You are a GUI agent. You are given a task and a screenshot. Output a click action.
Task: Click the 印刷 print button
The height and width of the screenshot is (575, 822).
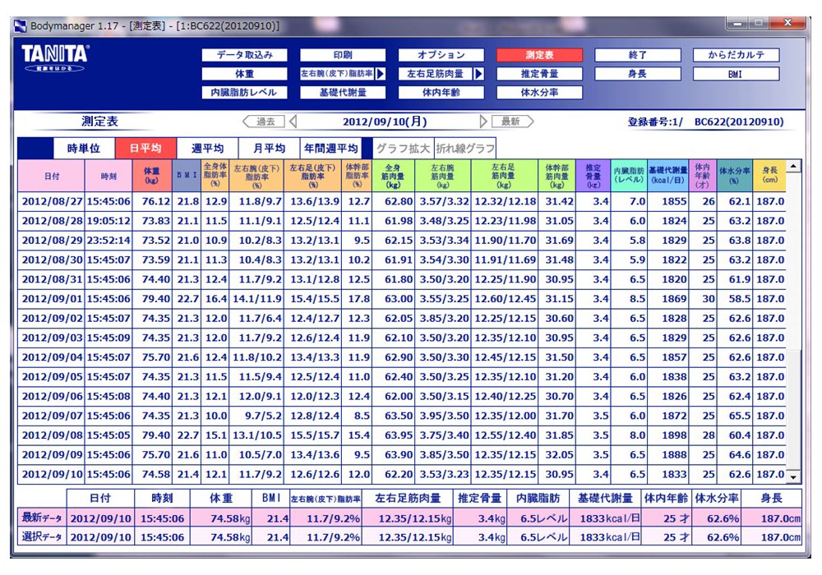pos(343,55)
